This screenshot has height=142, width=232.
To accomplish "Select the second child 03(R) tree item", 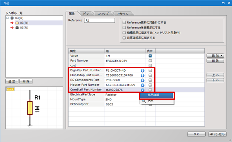I will coord(24,28).
